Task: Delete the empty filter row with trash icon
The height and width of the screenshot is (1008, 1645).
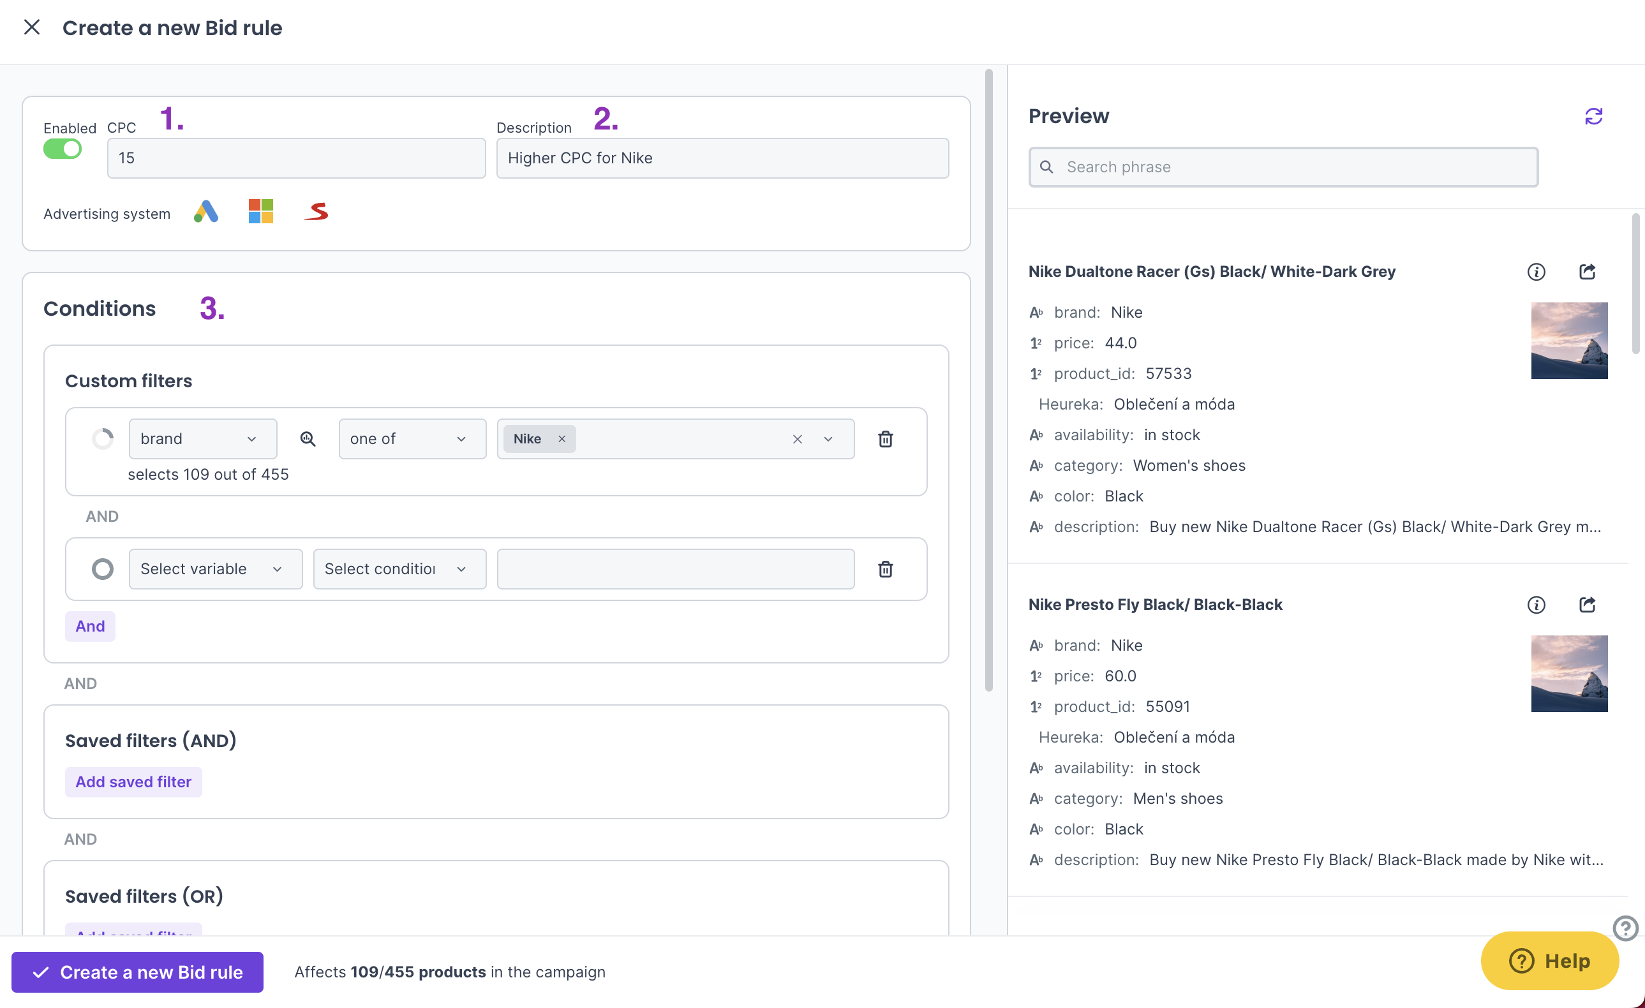Action: [885, 568]
